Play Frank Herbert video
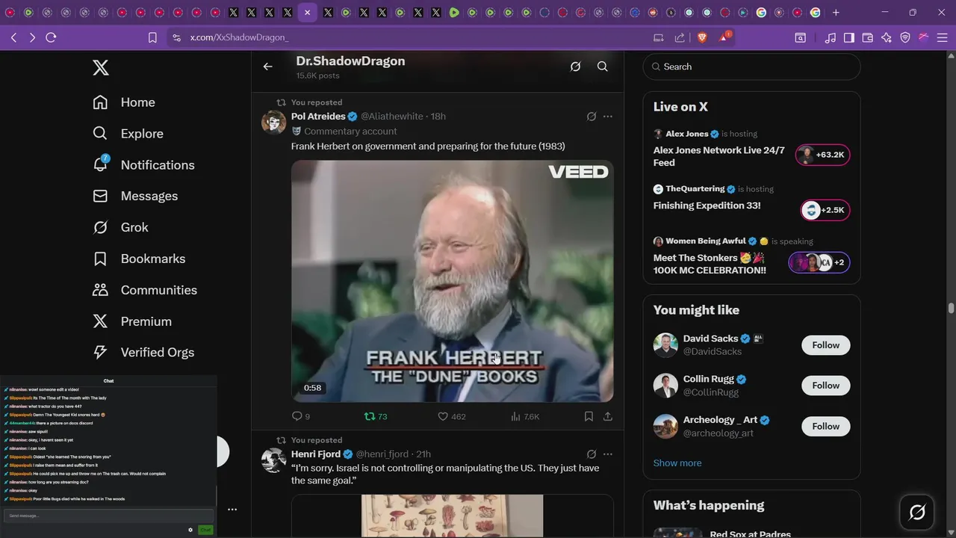 point(453,281)
